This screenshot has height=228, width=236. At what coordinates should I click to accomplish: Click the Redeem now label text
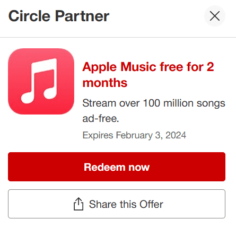pos(117,167)
